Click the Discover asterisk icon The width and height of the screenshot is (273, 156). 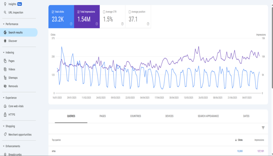(5, 41)
